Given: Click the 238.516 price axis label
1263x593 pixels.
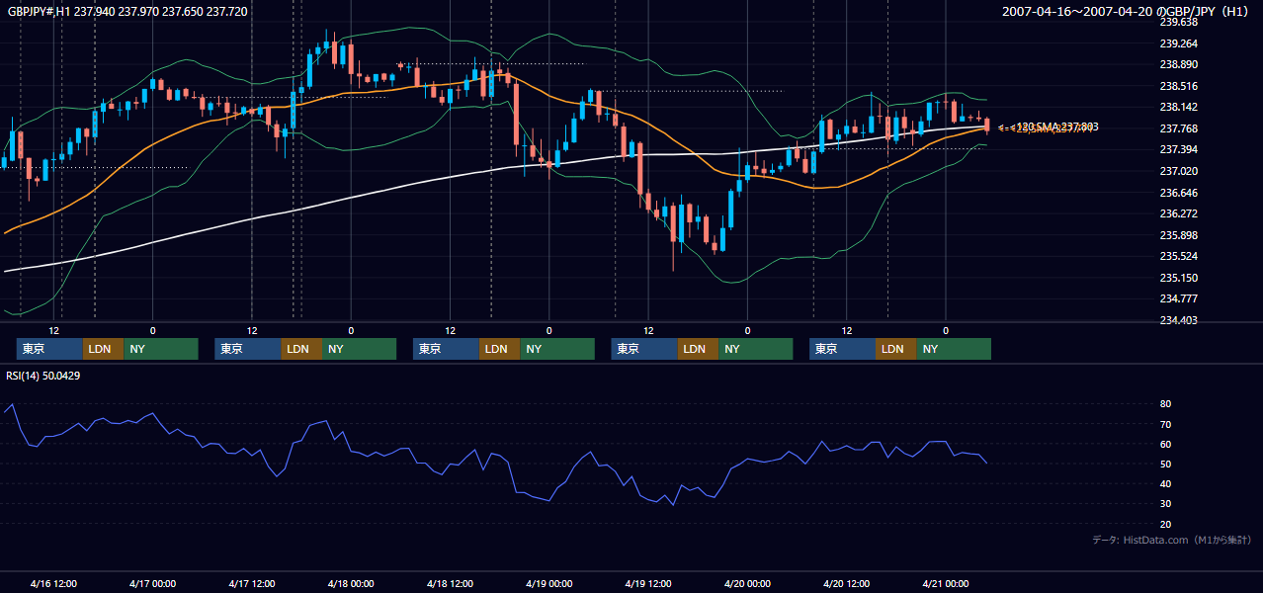Looking at the screenshot, I should tap(1179, 86).
